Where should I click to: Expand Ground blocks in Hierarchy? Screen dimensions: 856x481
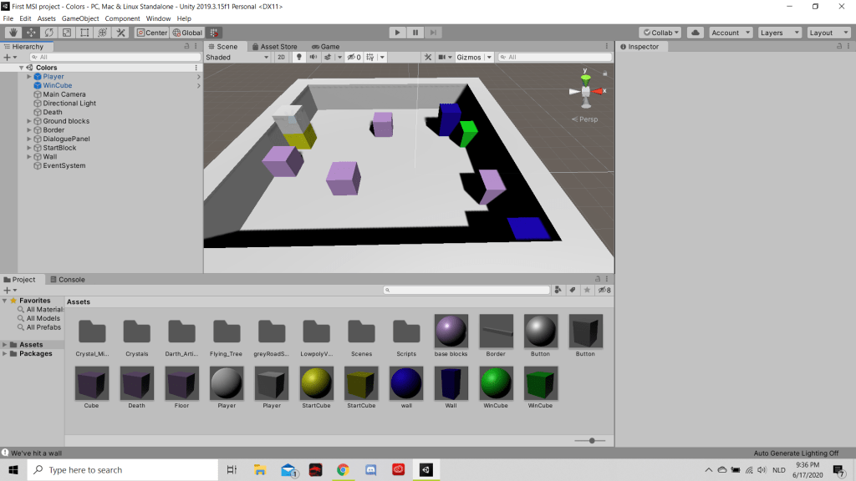[29, 121]
